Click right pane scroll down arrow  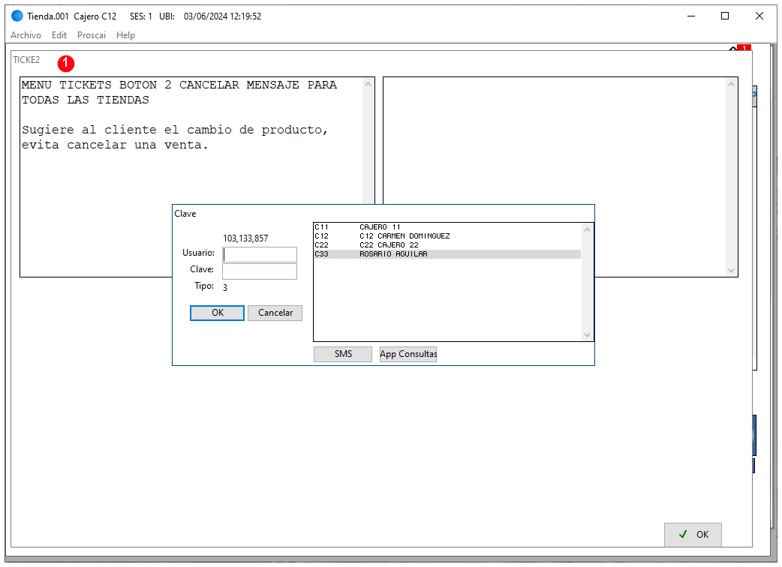tap(731, 271)
